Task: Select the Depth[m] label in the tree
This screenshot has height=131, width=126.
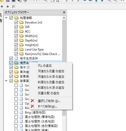Action: [31, 40]
